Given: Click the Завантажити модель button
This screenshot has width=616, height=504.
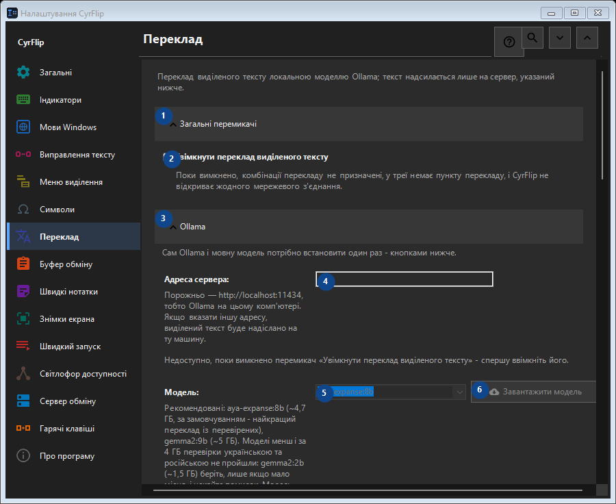Looking at the screenshot, I should (x=533, y=392).
